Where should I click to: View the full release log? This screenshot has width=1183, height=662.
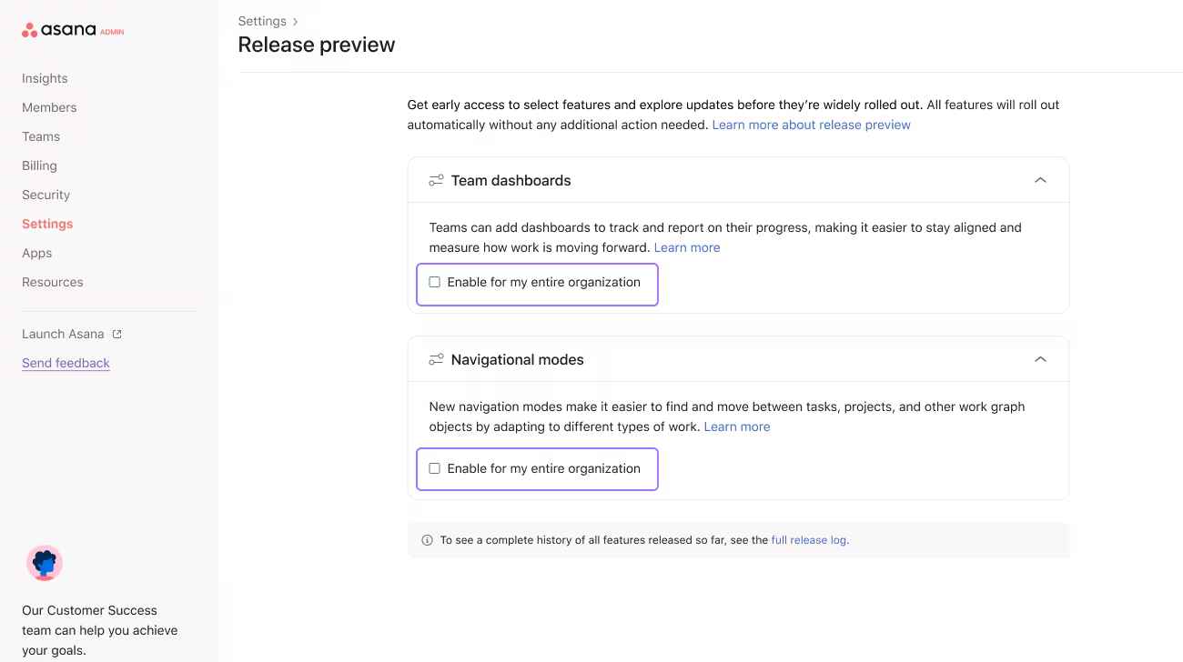click(x=808, y=539)
